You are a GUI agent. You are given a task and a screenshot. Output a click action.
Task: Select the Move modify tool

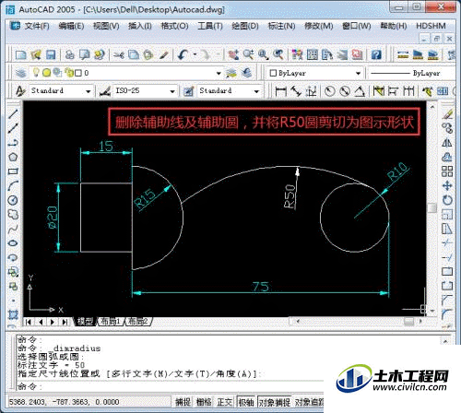click(447, 185)
